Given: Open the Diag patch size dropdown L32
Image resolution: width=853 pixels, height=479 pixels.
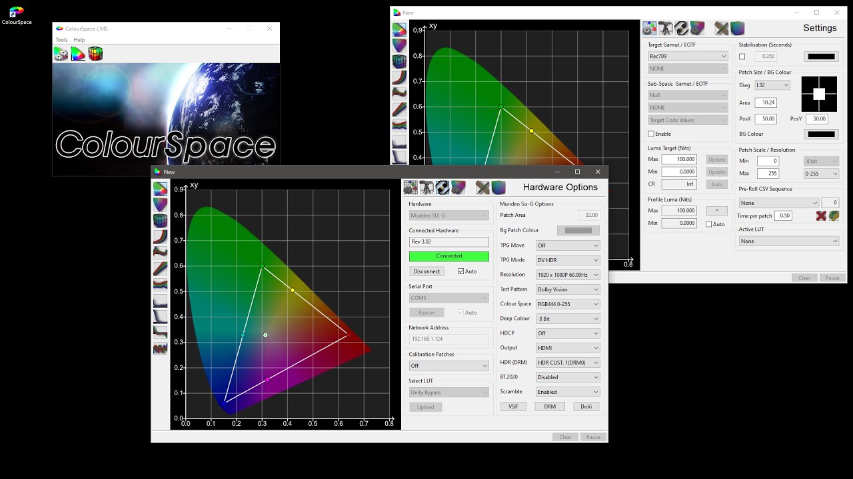Looking at the screenshot, I should pyautogui.click(x=772, y=85).
